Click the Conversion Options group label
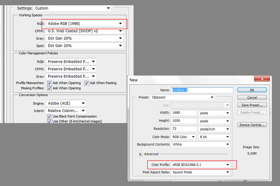280x186 pixels. pyautogui.click(x=33, y=95)
